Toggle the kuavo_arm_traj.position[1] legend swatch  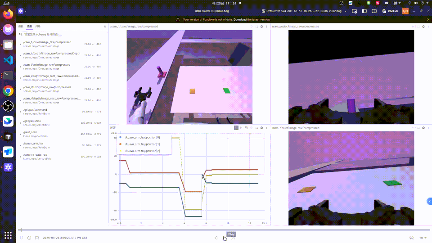point(121,144)
